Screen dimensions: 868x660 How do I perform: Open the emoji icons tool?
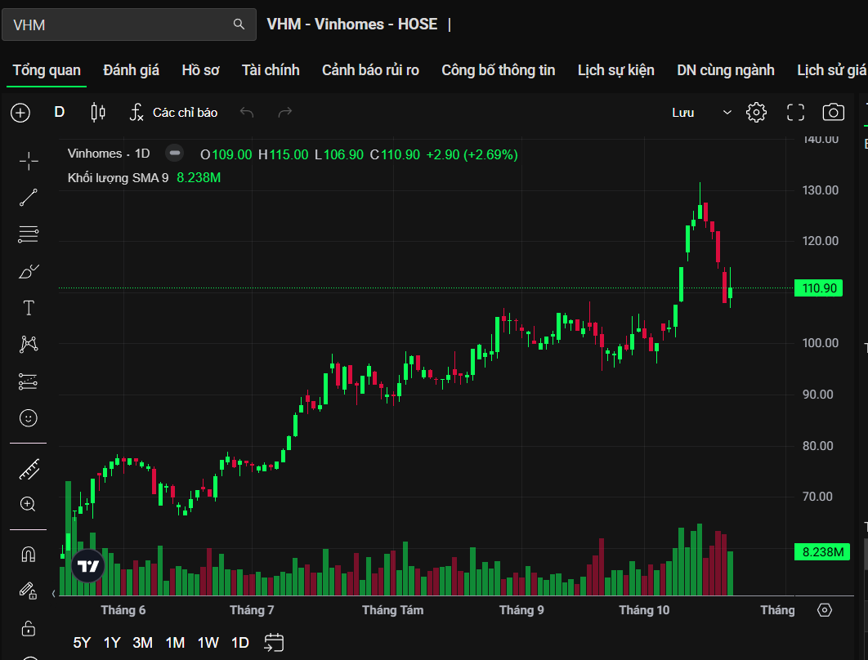pos(29,418)
